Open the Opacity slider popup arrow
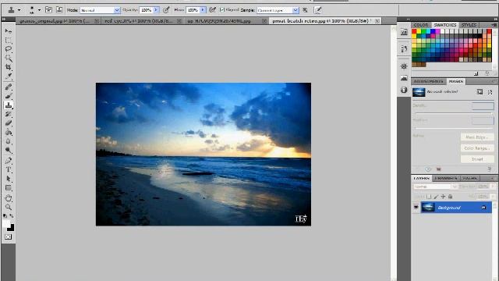 [156, 10]
